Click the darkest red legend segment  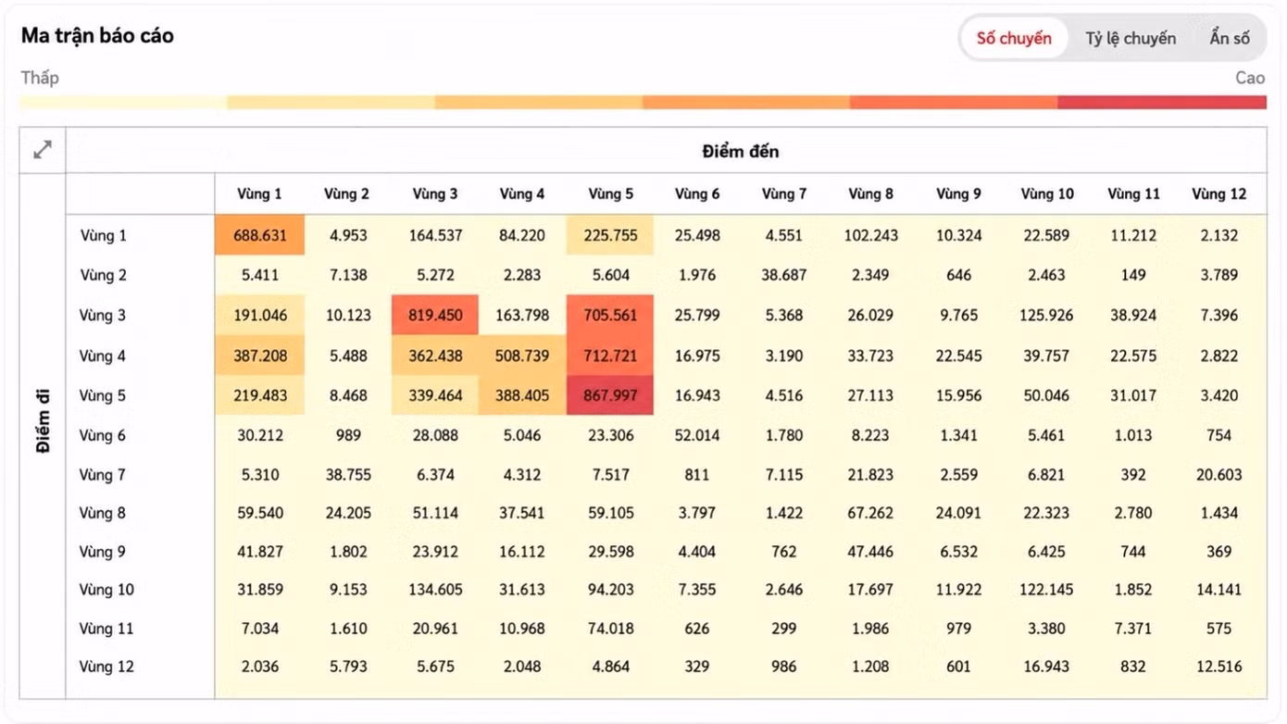pyautogui.click(x=1162, y=102)
